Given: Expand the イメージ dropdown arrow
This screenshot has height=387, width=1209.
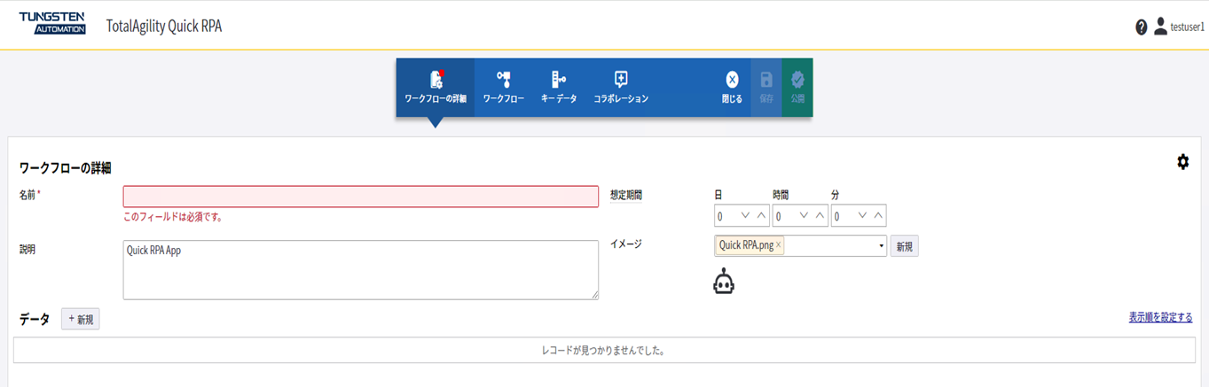Looking at the screenshot, I should tap(881, 245).
